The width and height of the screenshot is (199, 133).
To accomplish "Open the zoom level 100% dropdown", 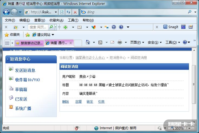I will pos(190,128).
